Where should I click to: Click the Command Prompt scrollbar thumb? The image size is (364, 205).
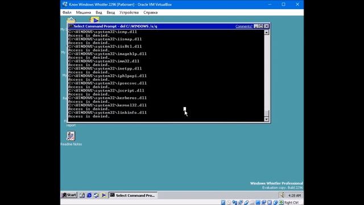click(x=267, y=113)
